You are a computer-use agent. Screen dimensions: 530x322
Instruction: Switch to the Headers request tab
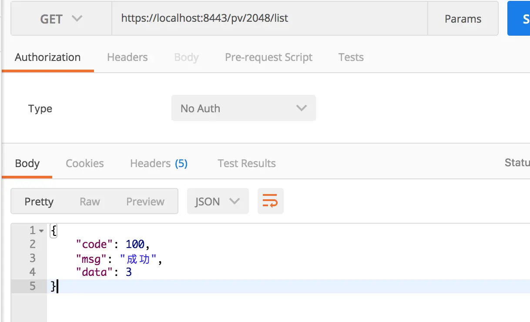point(127,57)
